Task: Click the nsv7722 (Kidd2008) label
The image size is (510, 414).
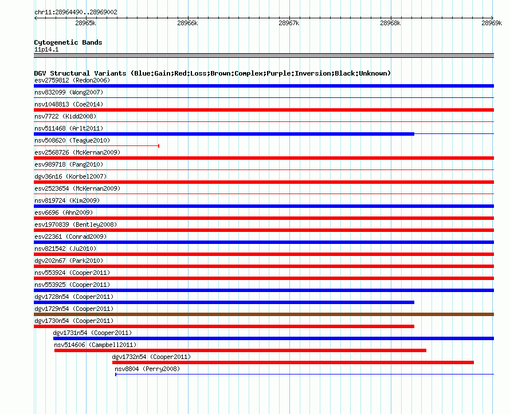Action: point(65,116)
